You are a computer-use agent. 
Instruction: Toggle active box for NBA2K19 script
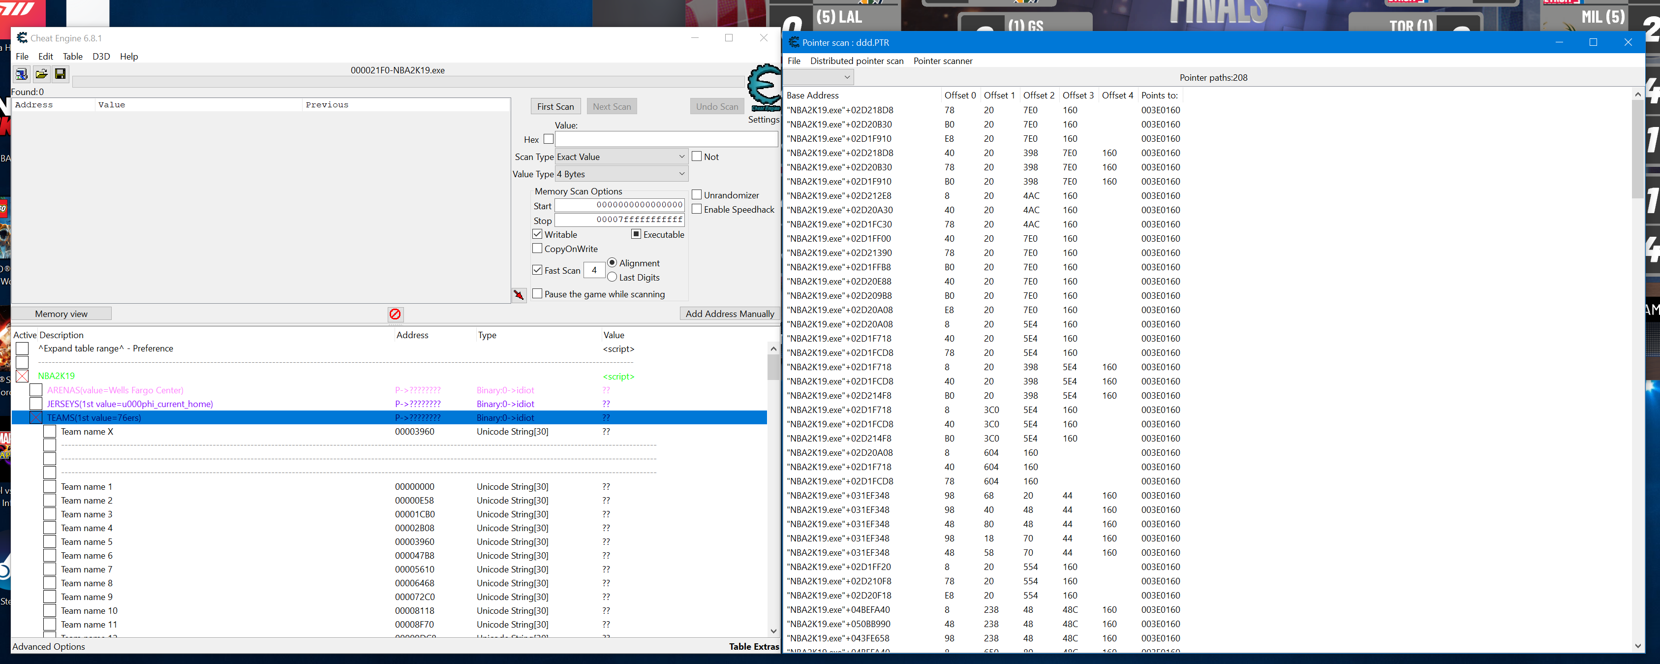(x=23, y=377)
